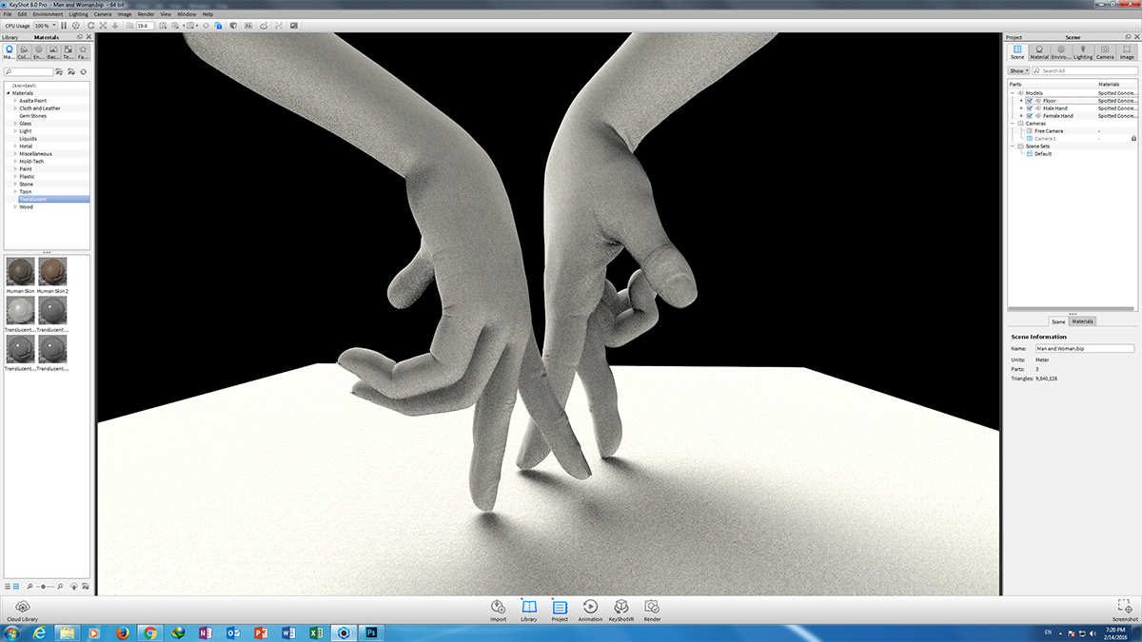Open the Cloud Library

(x=21, y=610)
